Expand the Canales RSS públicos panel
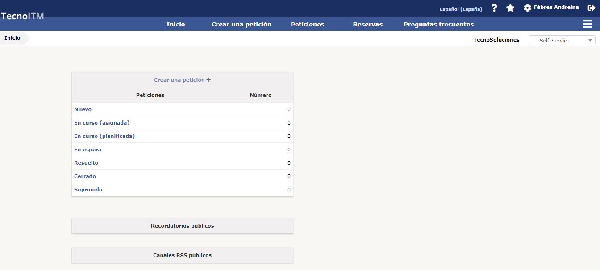This screenshot has width=600, height=270. tap(182, 255)
